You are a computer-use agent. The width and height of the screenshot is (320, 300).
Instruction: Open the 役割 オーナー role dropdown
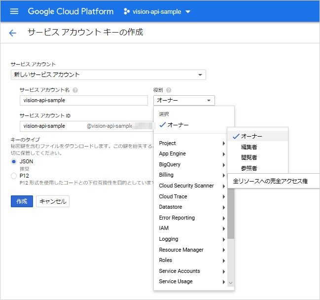pos(184,100)
